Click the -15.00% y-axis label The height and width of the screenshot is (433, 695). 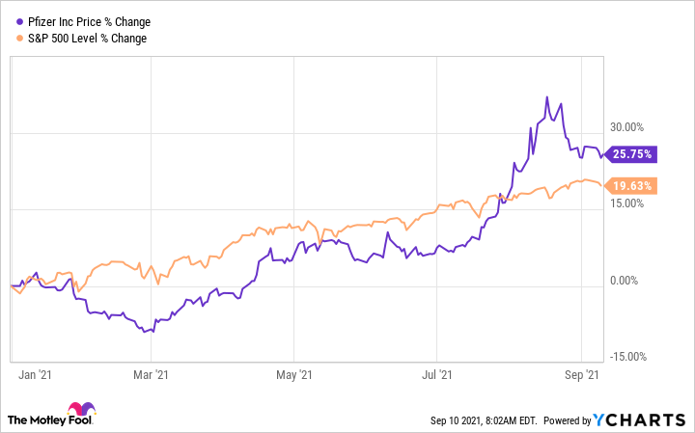coord(625,357)
